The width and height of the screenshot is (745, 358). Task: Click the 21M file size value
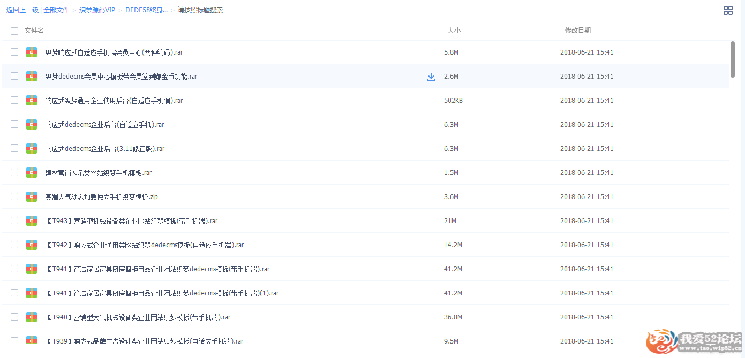click(x=450, y=221)
